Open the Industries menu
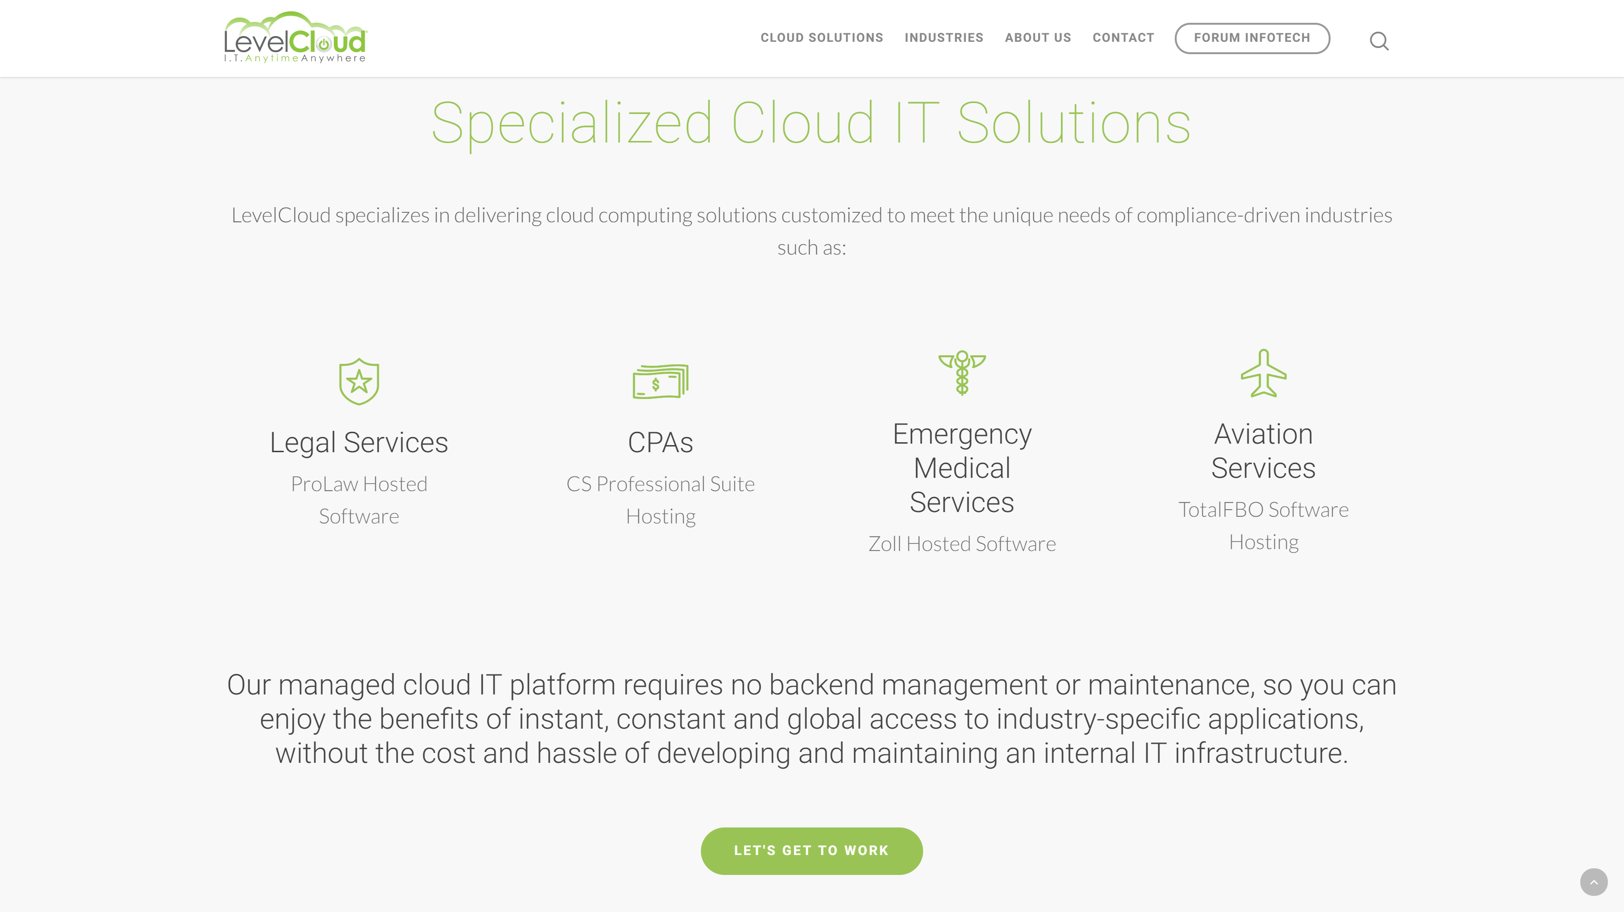Viewport: 1624px width, 912px height. pyautogui.click(x=944, y=38)
